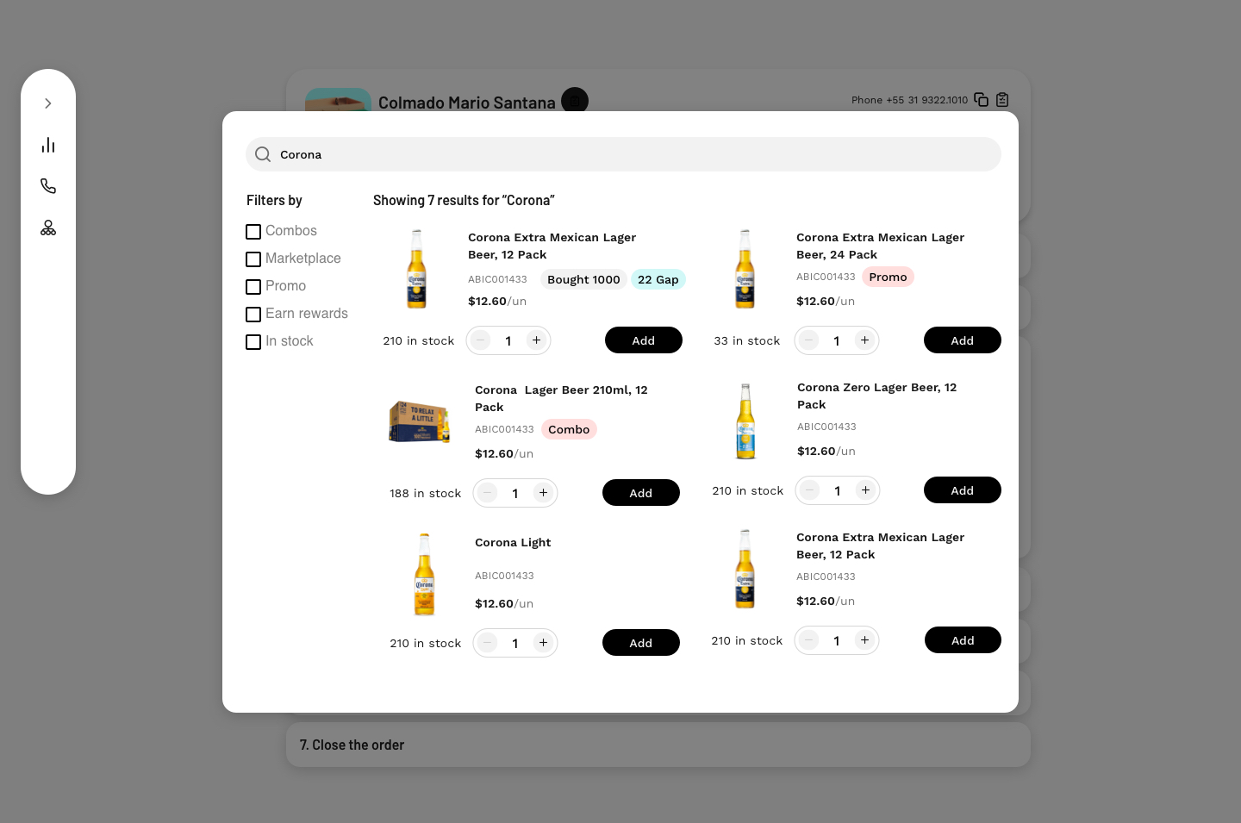Screen dimensions: 1241x823
Task: Click the Bought 1000 tag
Action: pyautogui.click(x=583, y=279)
